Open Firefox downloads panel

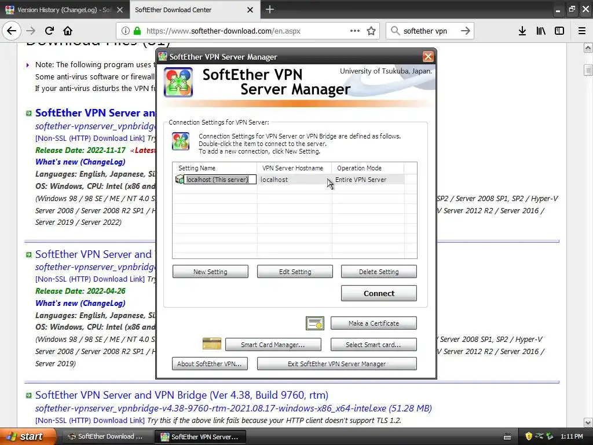tap(522, 31)
